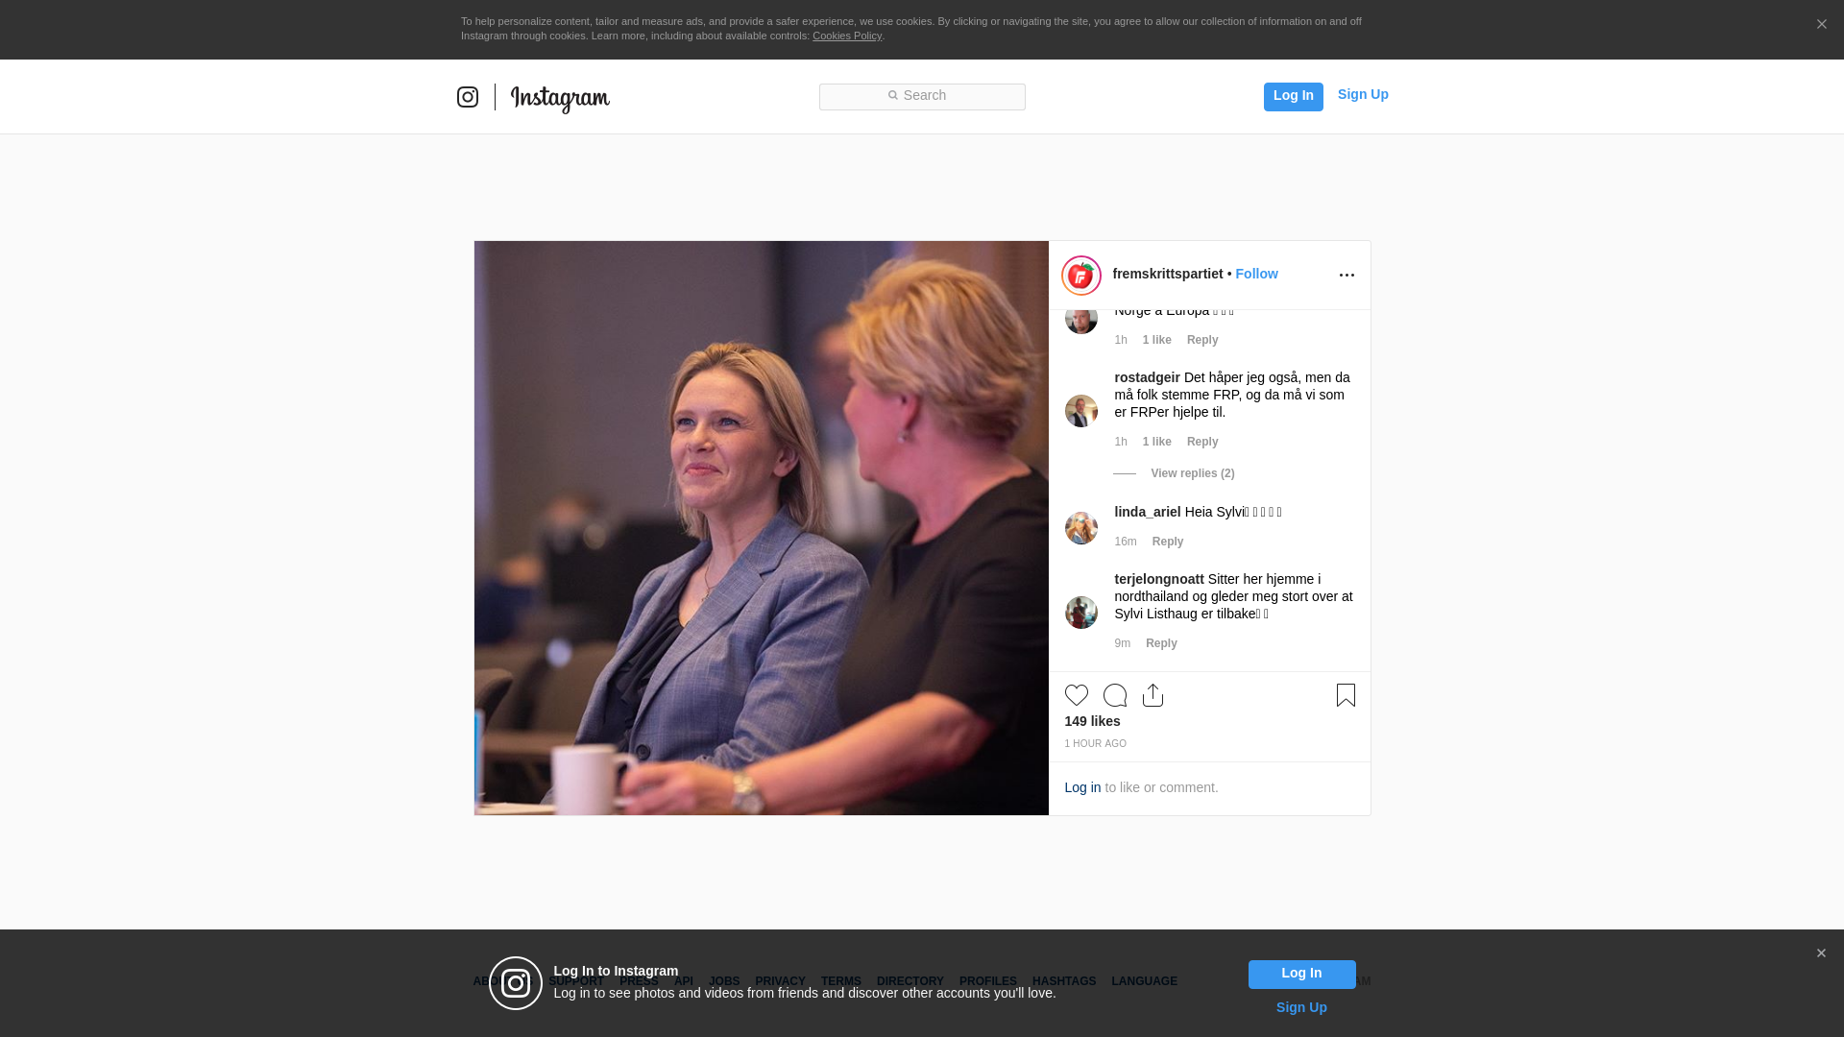Dismiss the cookie notice banner
The width and height of the screenshot is (1844, 1037).
pos(1821,25)
